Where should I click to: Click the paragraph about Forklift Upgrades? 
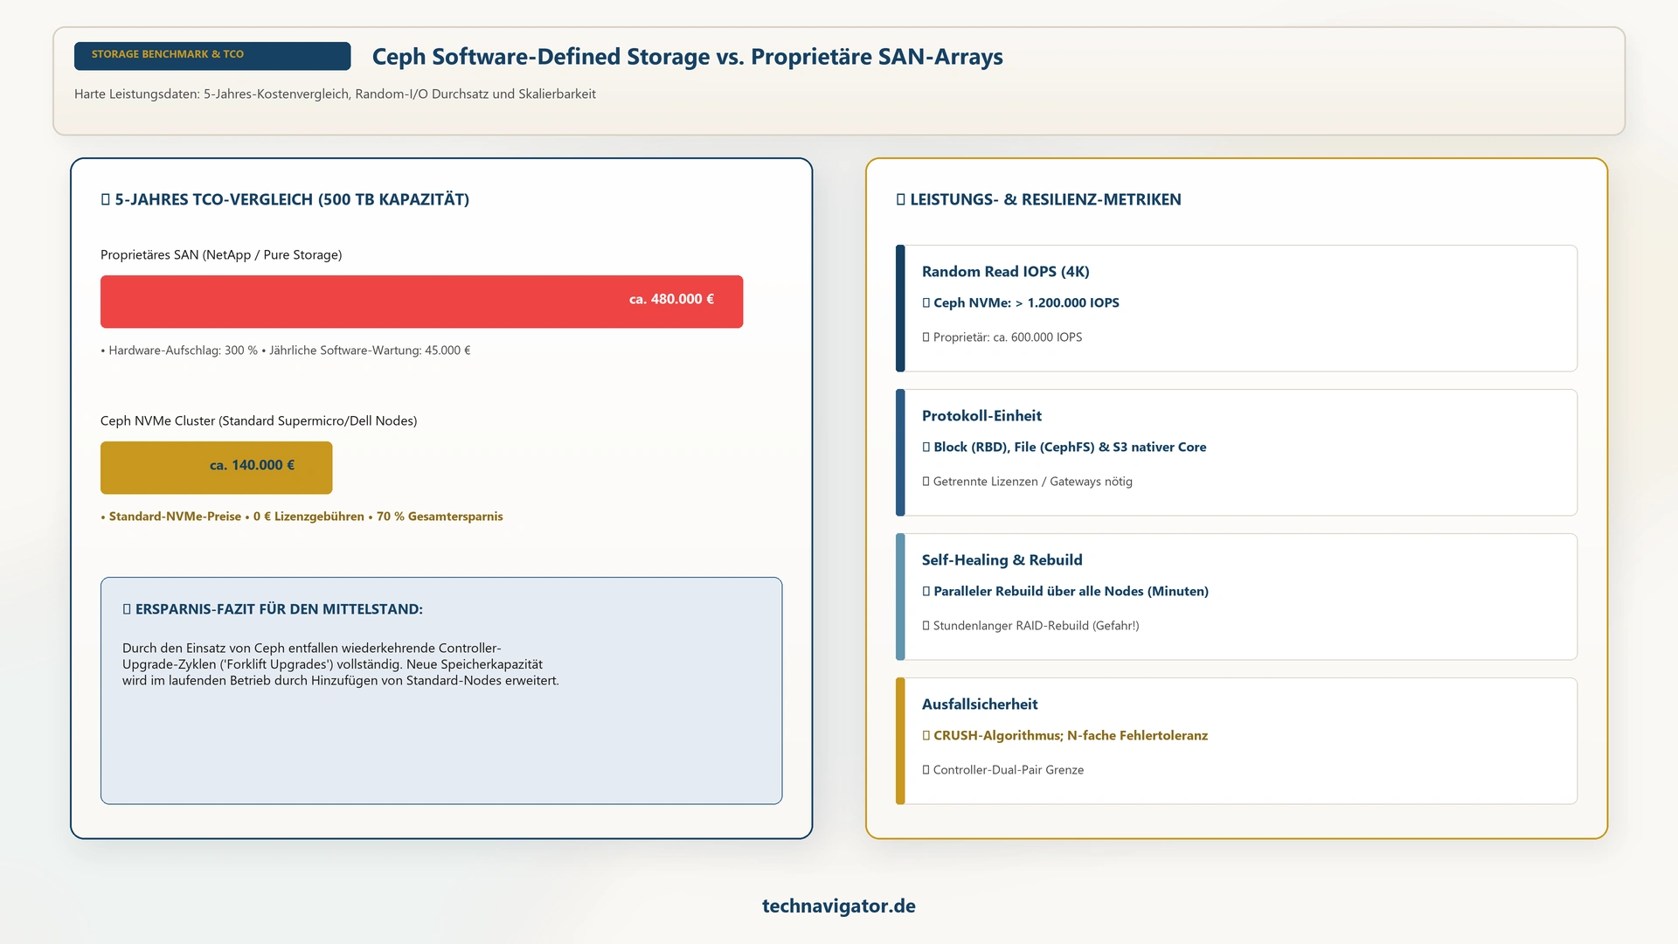(341, 664)
